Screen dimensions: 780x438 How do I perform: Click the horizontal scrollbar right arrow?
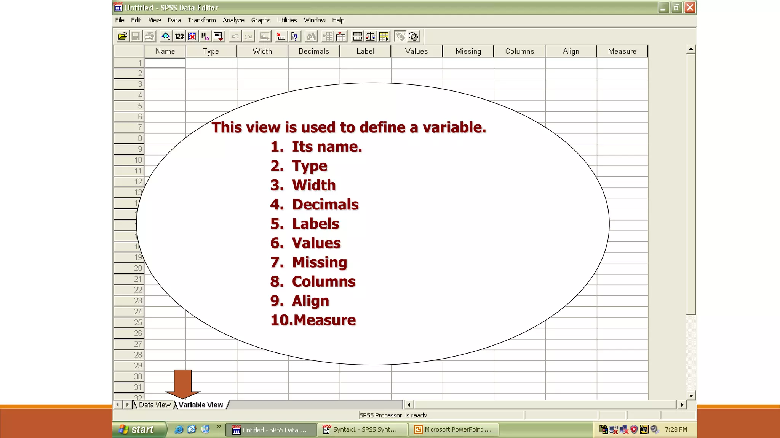point(682,405)
